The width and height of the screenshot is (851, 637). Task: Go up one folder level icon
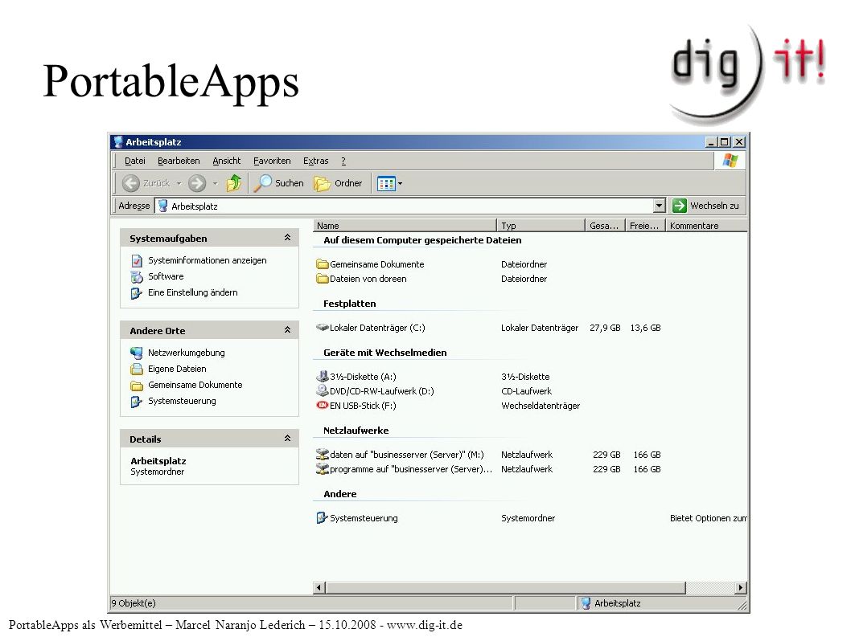[x=234, y=183]
